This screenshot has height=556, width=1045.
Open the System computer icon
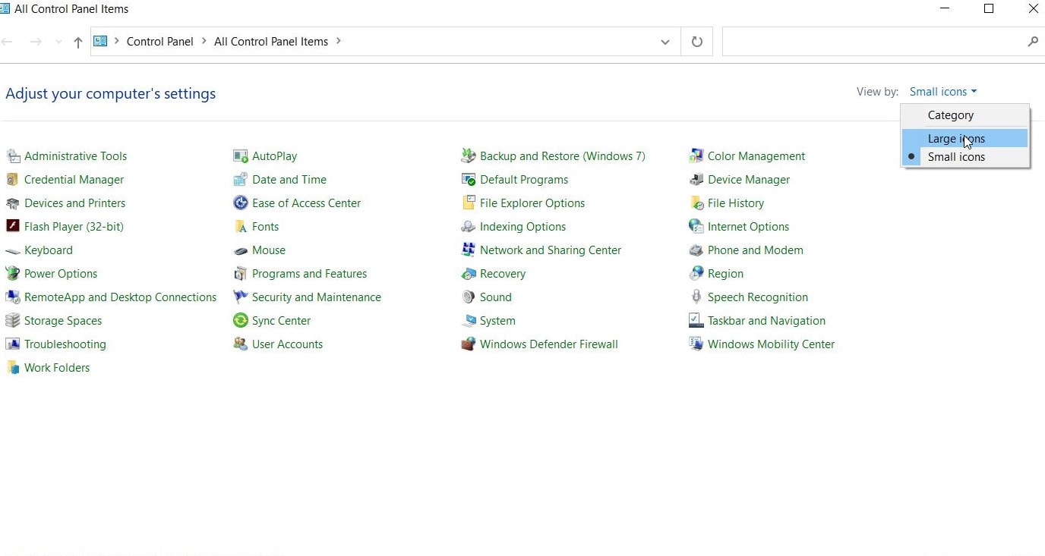[469, 321]
